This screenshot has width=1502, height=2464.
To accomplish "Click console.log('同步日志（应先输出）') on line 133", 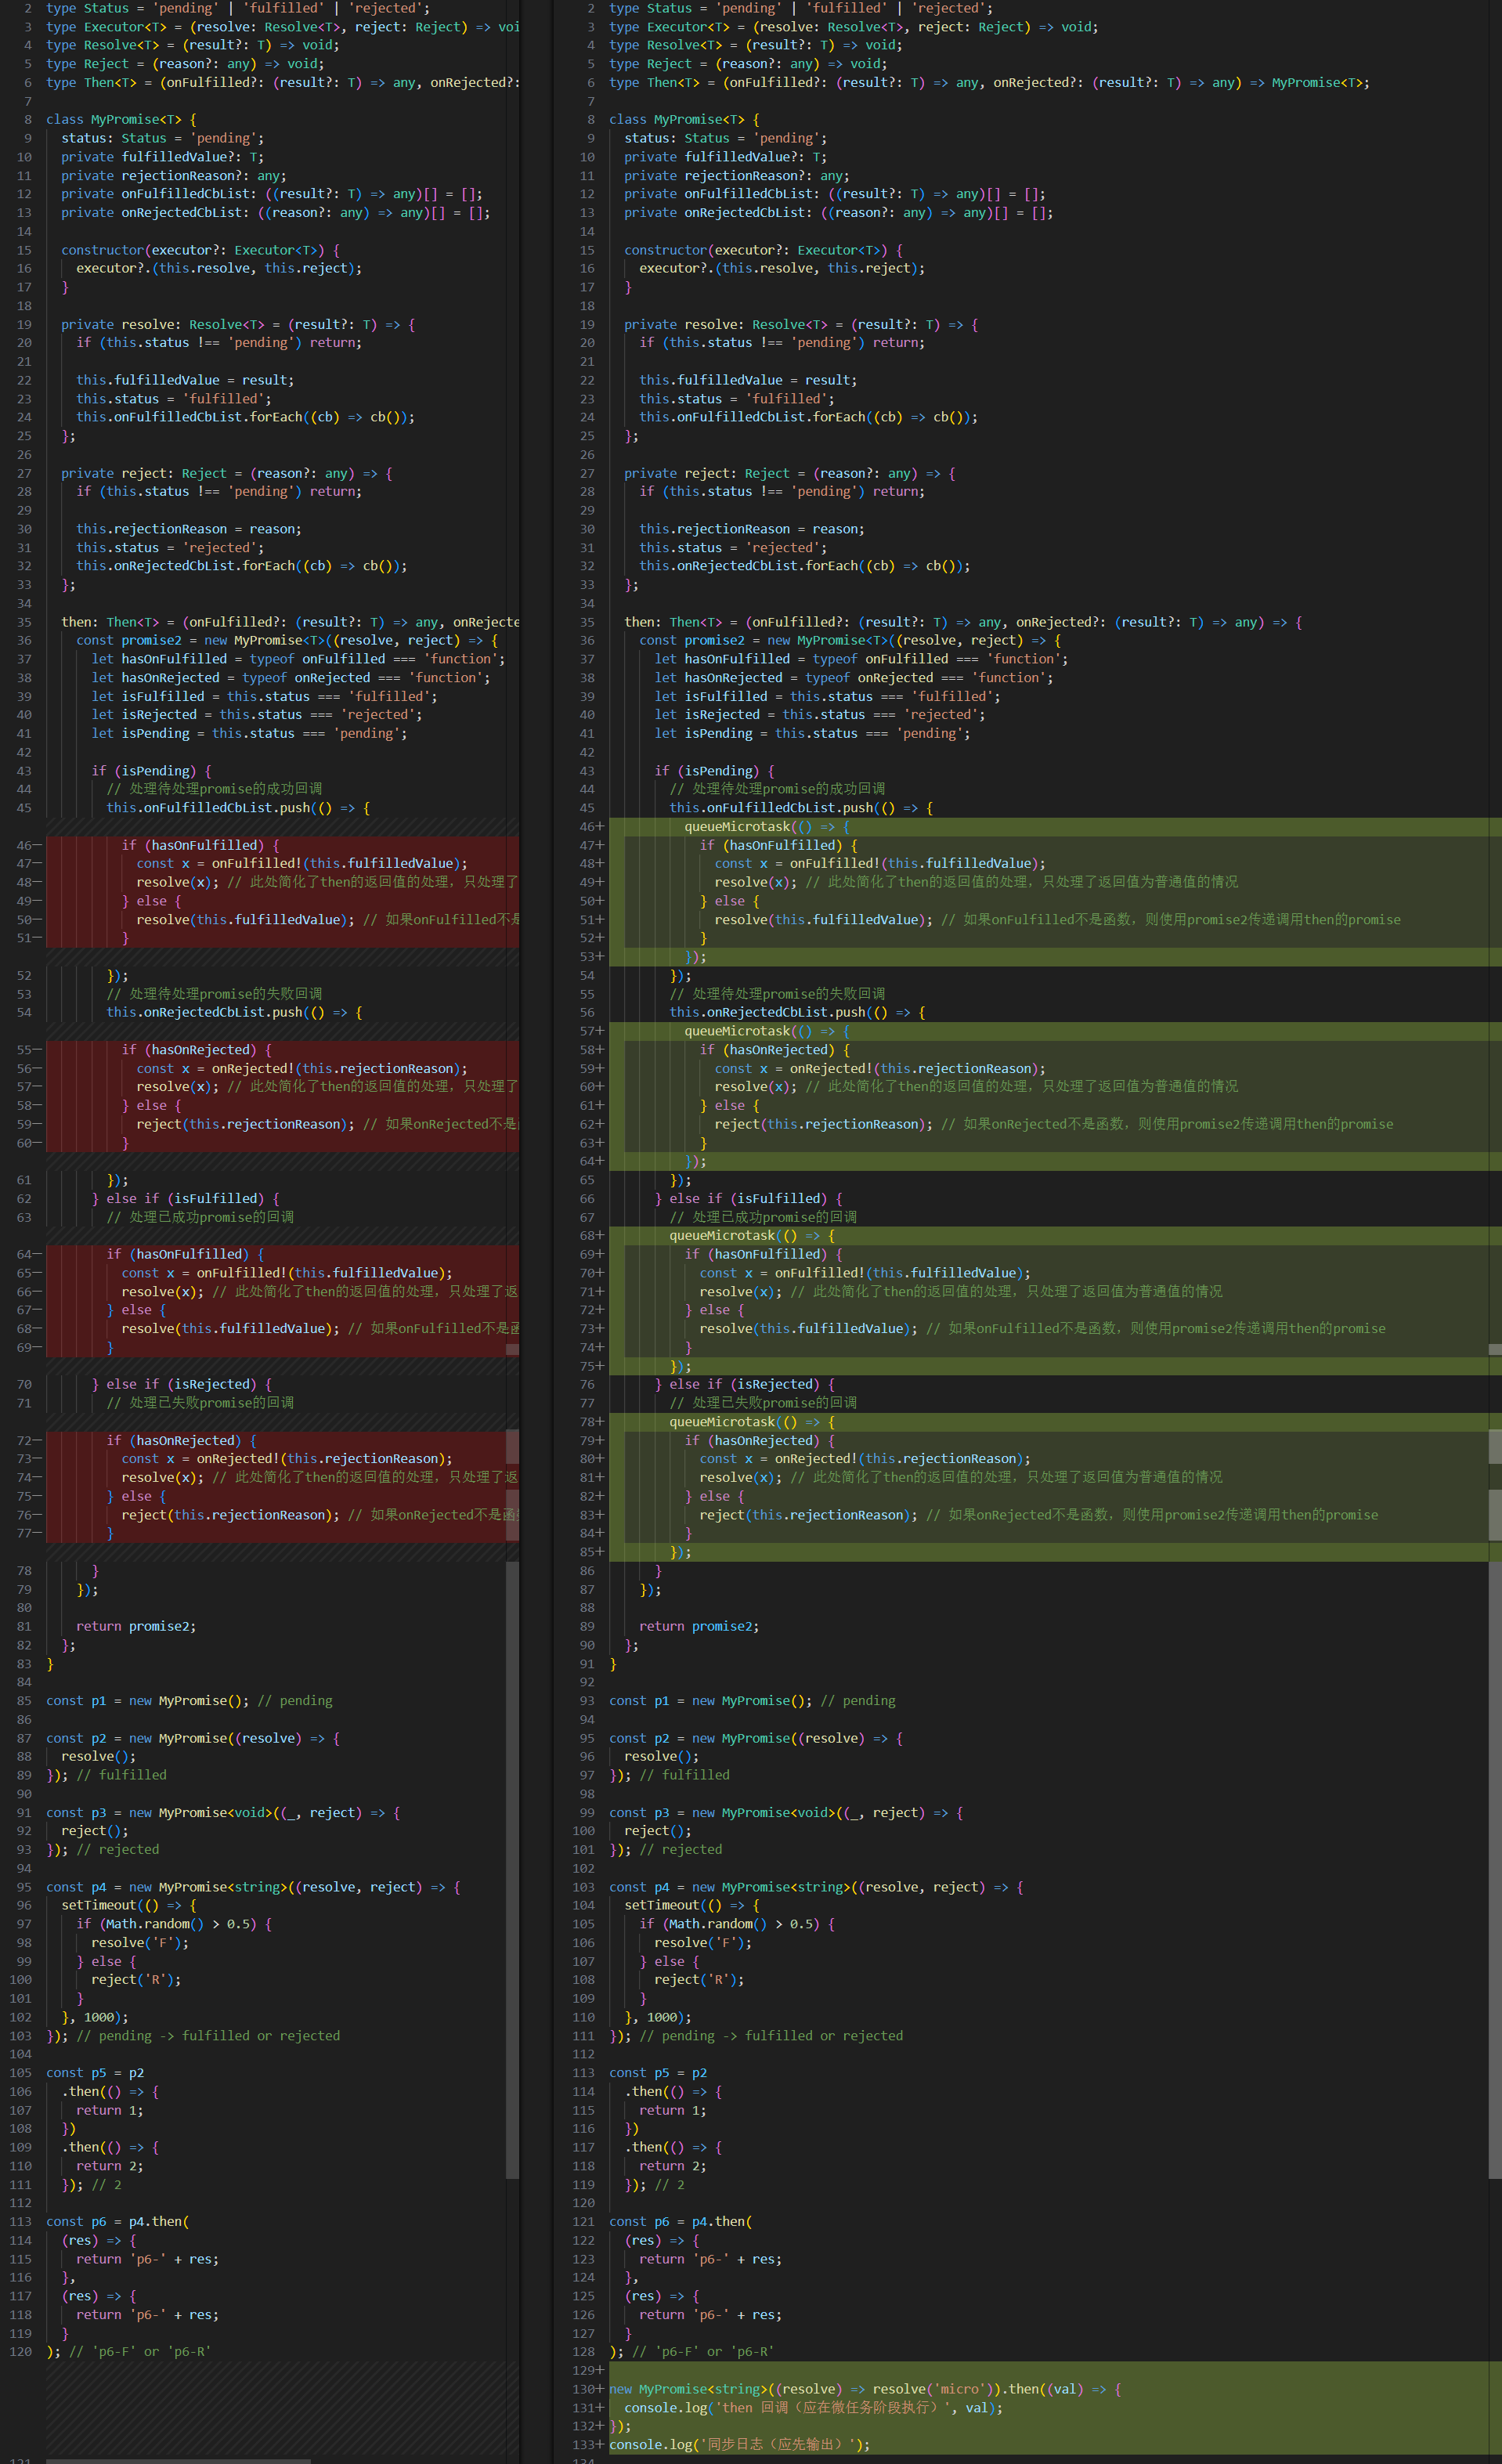I will click(739, 2445).
